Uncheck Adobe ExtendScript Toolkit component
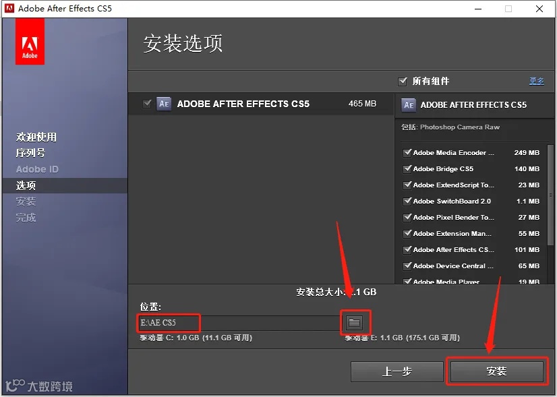This screenshot has width=557, height=397. [407, 185]
